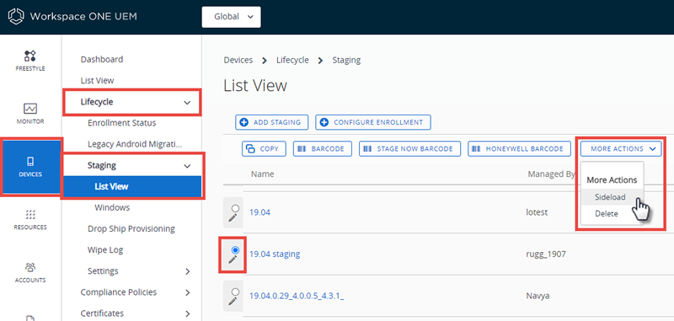674x321 pixels.
Task: Open the Global organization group dropdown
Action: (x=231, y=17)
